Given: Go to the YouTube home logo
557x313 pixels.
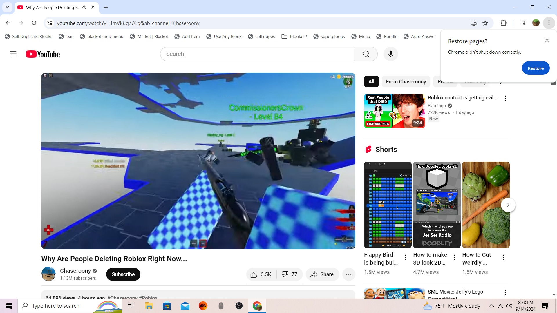Looking at the screenshot, I should pos(43,54).
